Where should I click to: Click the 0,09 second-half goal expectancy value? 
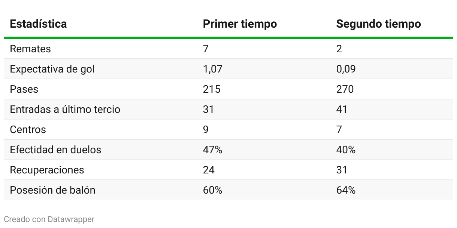click(346, 69)
